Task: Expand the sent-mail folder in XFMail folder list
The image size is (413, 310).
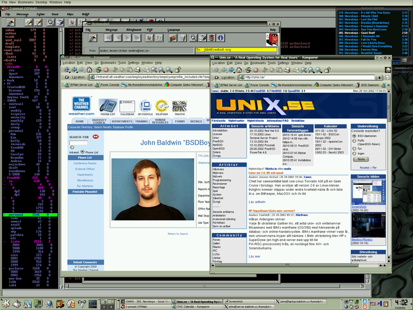Action: pos(5,50)
